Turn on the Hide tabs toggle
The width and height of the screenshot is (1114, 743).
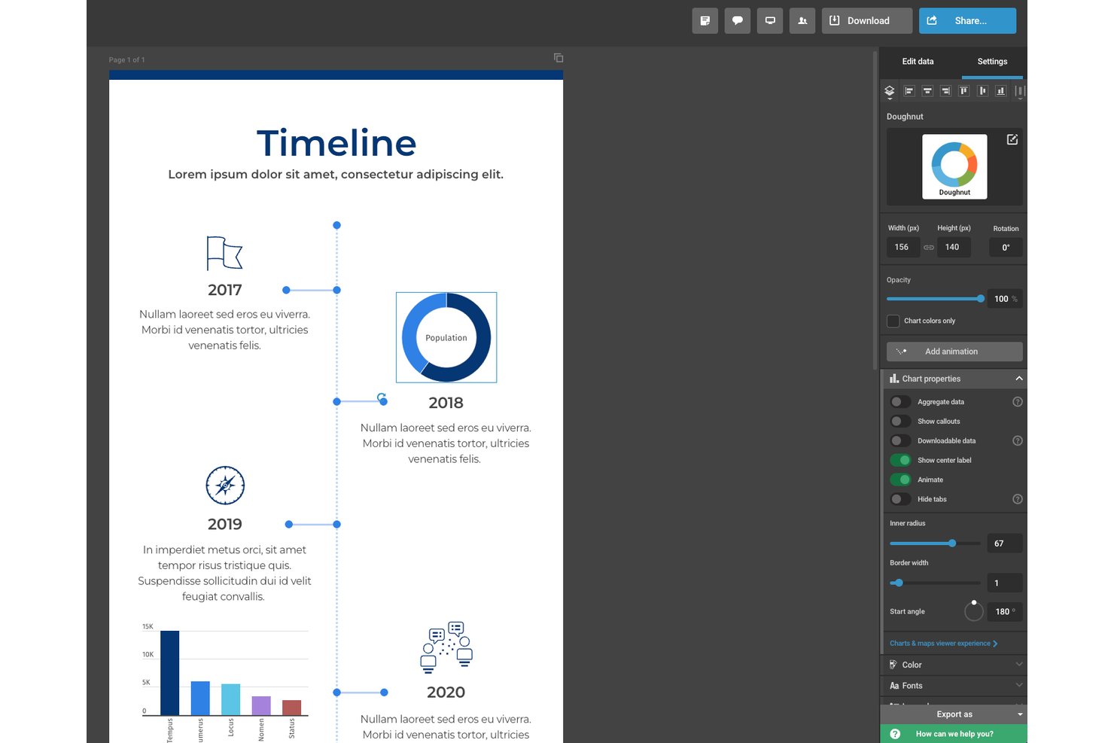[900, 499]
